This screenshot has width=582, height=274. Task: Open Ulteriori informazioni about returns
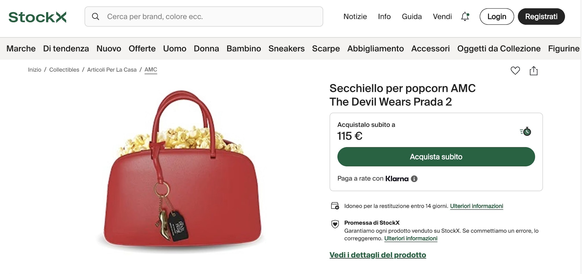[477, 206]
